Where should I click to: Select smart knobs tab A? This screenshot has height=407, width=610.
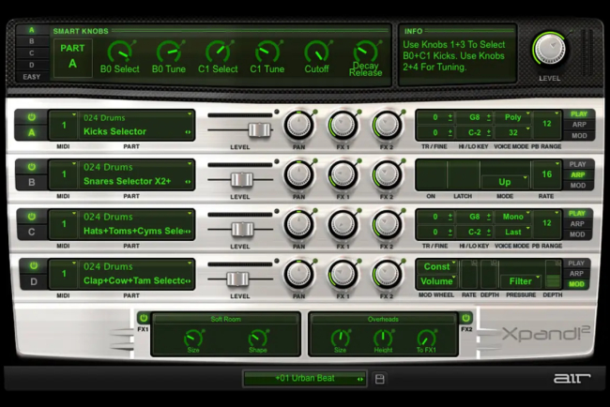tap(32, 30)
